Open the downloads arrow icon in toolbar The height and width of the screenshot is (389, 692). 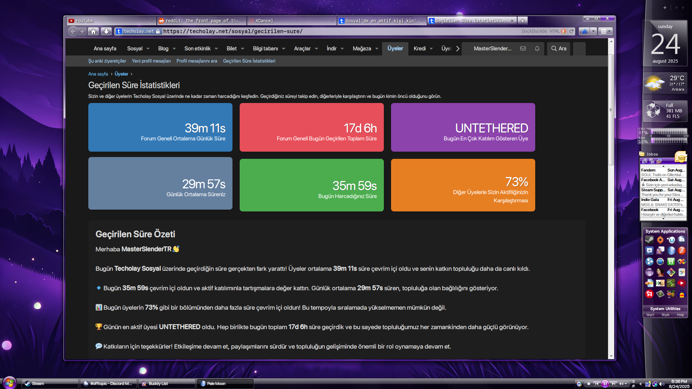pos(106,31)
